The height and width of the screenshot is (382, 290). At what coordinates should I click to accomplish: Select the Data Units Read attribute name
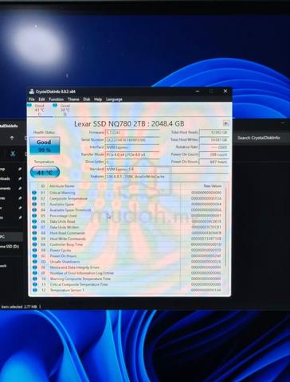pyautogui.click(x=63, y=221)
